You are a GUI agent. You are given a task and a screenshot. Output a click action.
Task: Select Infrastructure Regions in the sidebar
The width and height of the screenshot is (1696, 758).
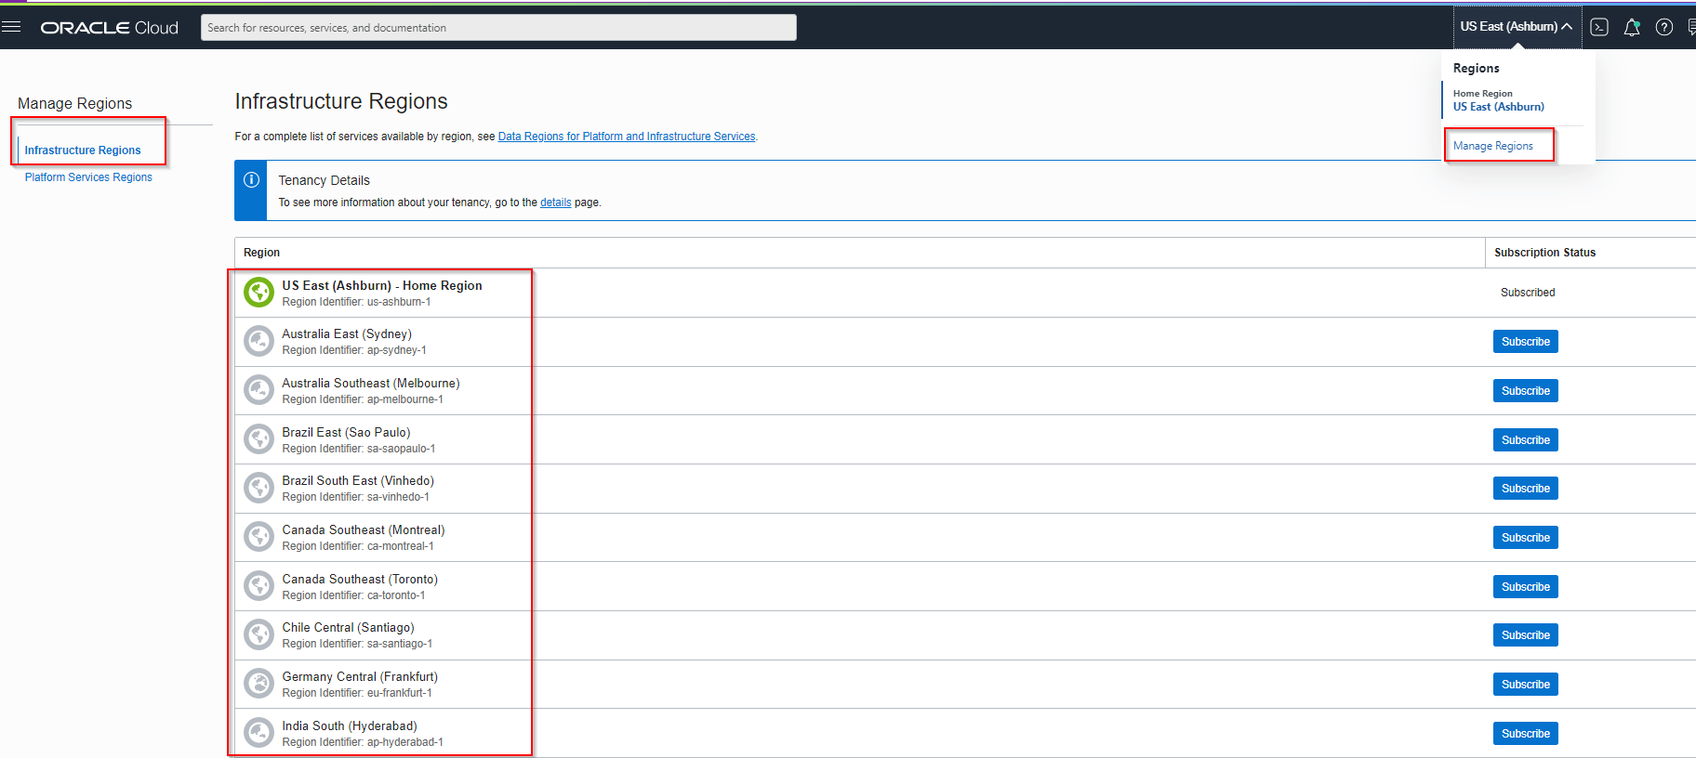pos(83,150)
